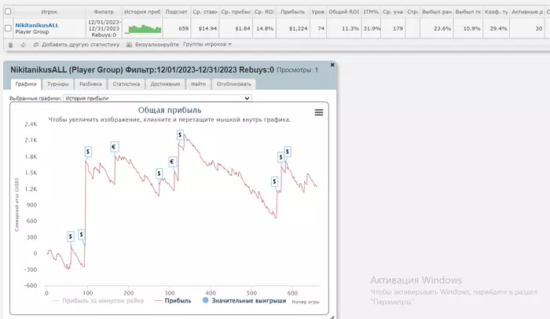Open the Разбивка tab
This screenshot has width=550, height=319.
click(90, 84)
